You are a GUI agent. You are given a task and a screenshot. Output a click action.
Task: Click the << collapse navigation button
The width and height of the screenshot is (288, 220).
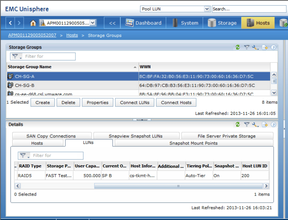tap(112, 23)
